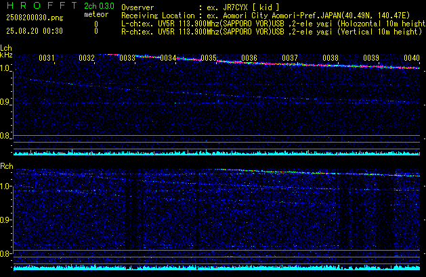Viewport: 426px width, 277px height.
Task: Click the kHz axis unit label
Action: tap(6, 55)
